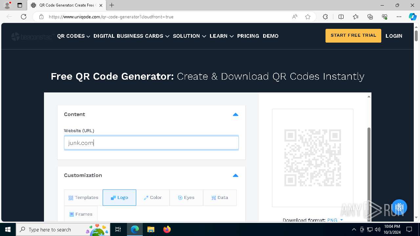Viewport: 420px width, 236px height.
Task: Toggle split screen view
Action: tap(341, 17)
